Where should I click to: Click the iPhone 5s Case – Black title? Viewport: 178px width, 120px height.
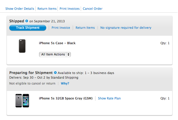(57, 43)
